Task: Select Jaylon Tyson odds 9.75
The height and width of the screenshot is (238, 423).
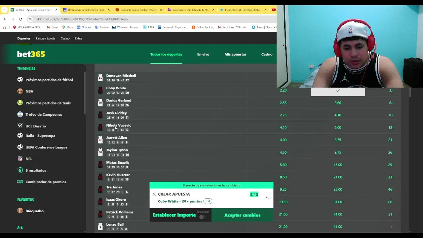Action: (x=338, y=152)
